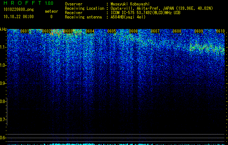Click the 0606 time marker

[133, 31]
